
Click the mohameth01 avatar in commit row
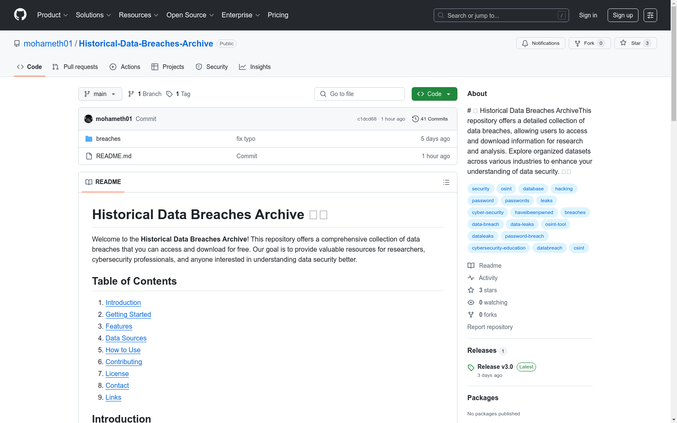[x=88, y=119]
